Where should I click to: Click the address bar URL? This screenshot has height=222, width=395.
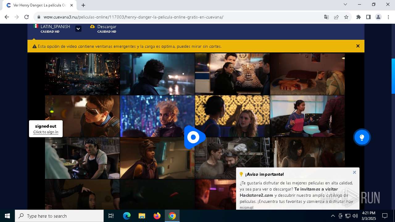133,17
